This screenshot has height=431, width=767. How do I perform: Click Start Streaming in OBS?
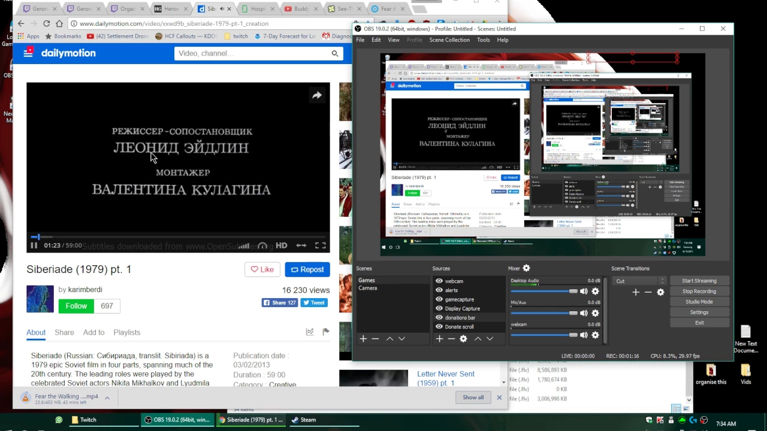[x=699, y=281]
